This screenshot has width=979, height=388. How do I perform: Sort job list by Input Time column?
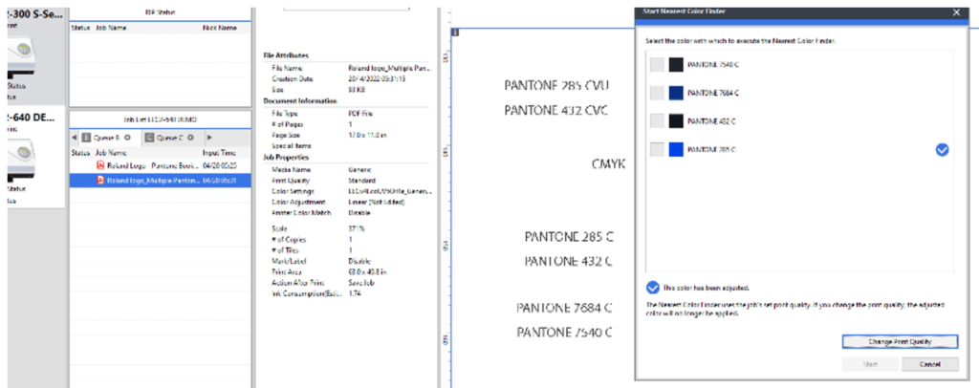220,152
